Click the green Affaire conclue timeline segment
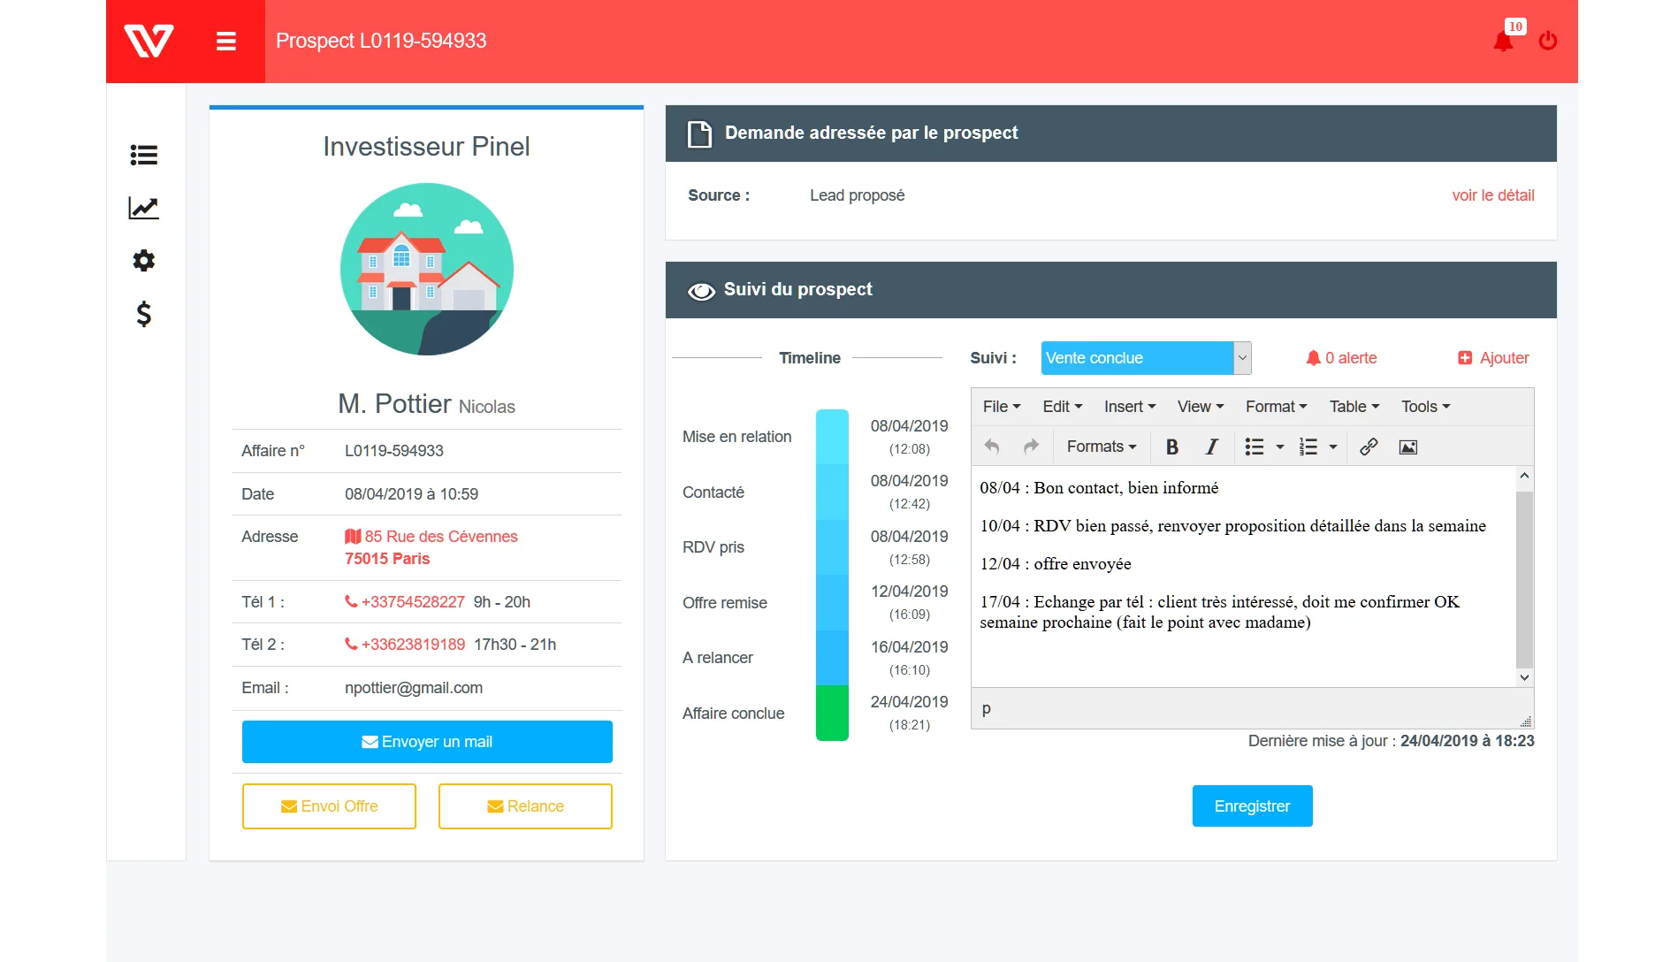The width and height of the screenshot is (1678, 962). pyautogui.click(x=832, y=713)
